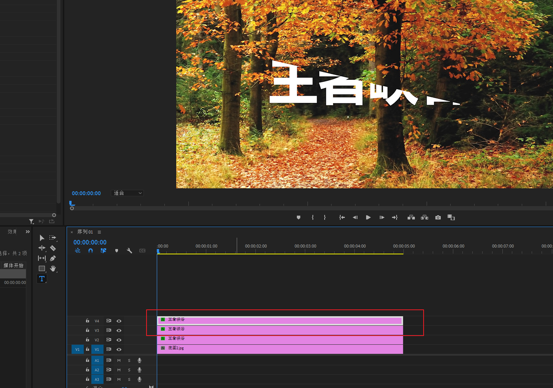The width and height of the screenshot is (553, 388).
Task: Activate the Ripple Edit tool
Action: pyautogui.click(x=42, y=248)
